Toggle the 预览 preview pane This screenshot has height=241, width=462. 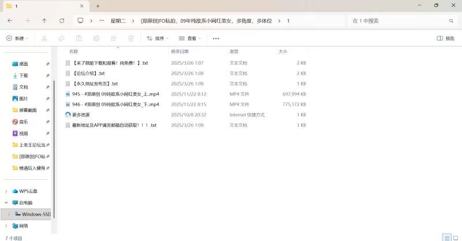445,39
